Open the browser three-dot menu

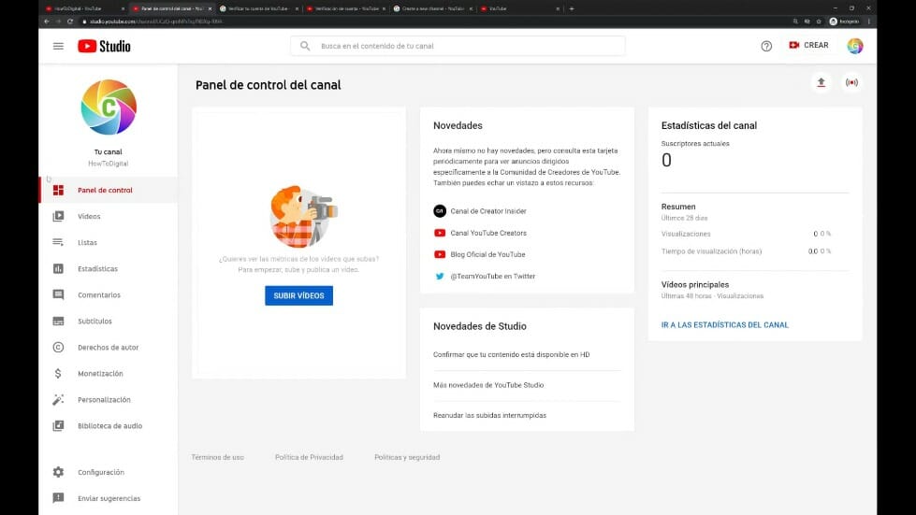click(x=868, y=21)
